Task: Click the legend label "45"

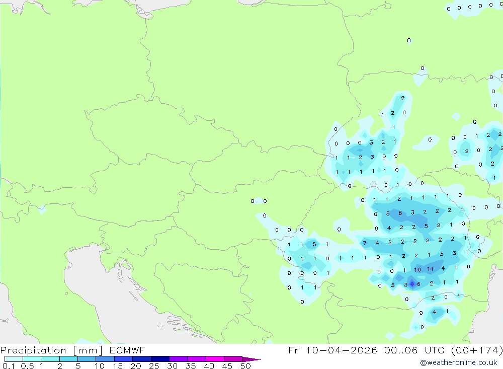Action: [x=227, y=366]
